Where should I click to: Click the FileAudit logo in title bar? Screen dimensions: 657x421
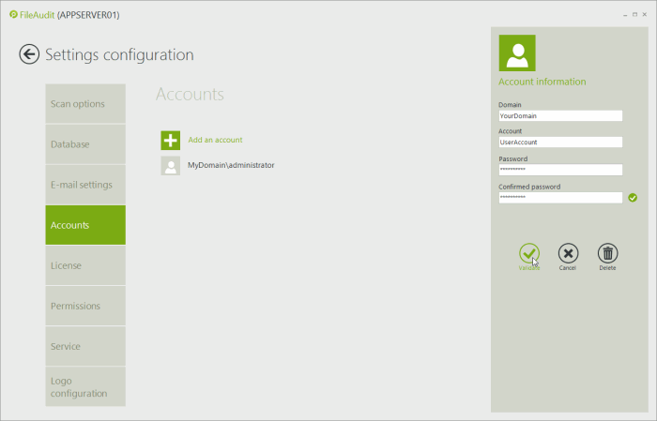(x=13, y=15)
